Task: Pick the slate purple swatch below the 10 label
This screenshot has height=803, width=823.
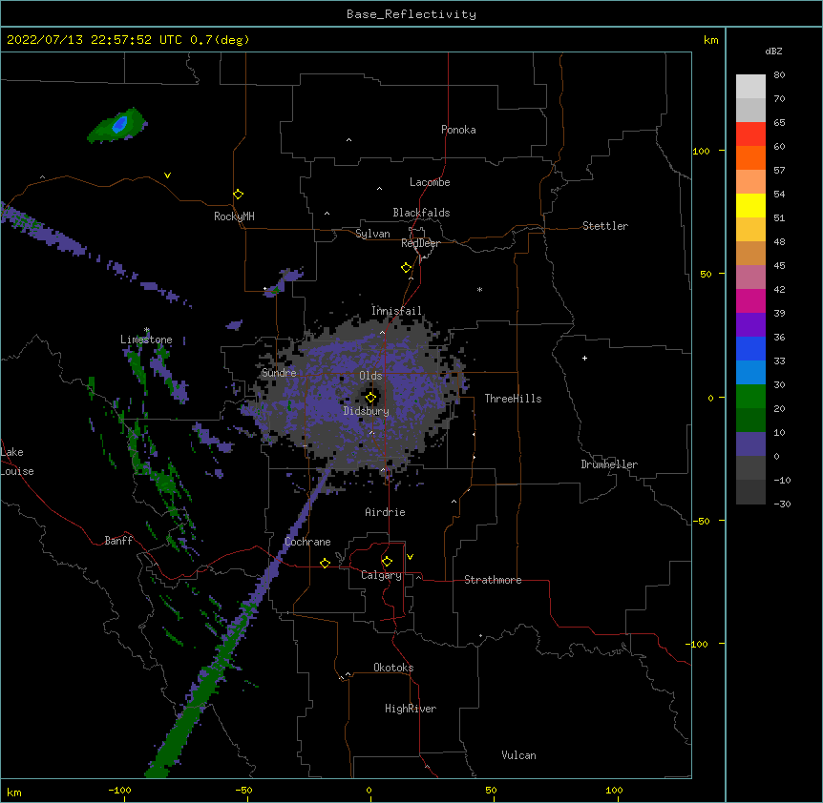Action: (750, 444)
